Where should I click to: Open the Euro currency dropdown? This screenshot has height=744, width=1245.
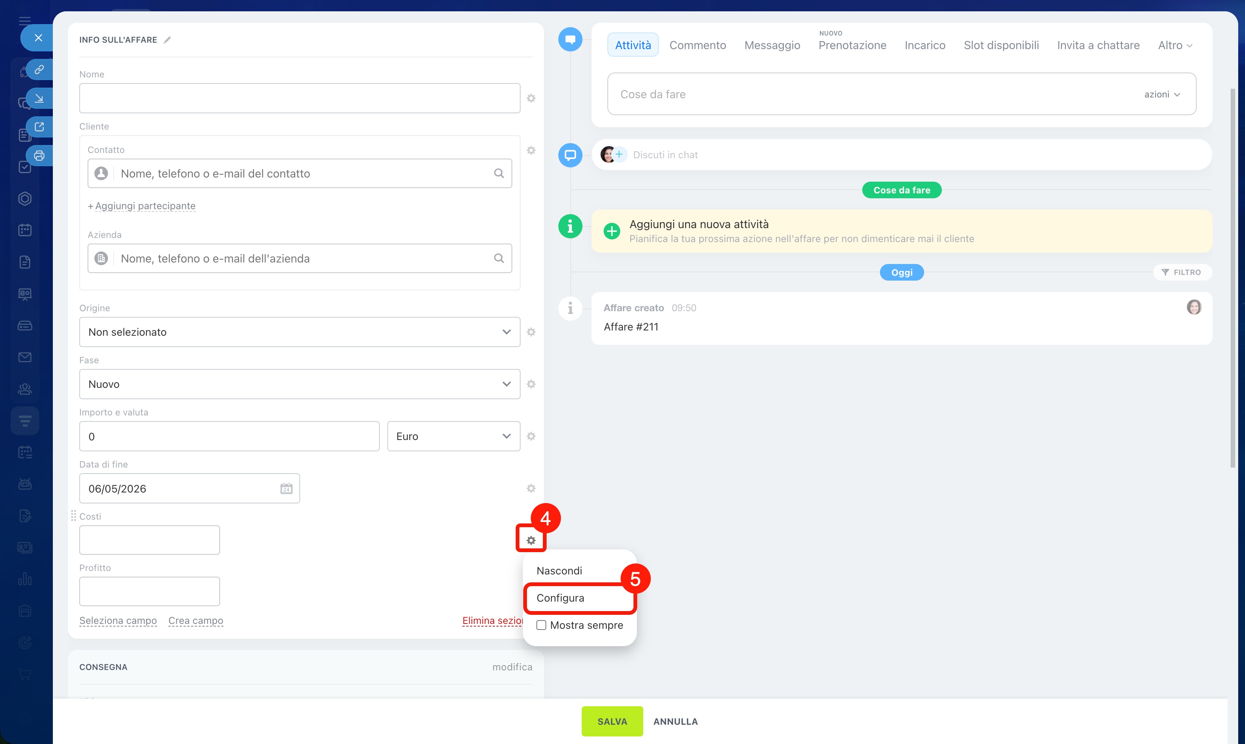453,436
